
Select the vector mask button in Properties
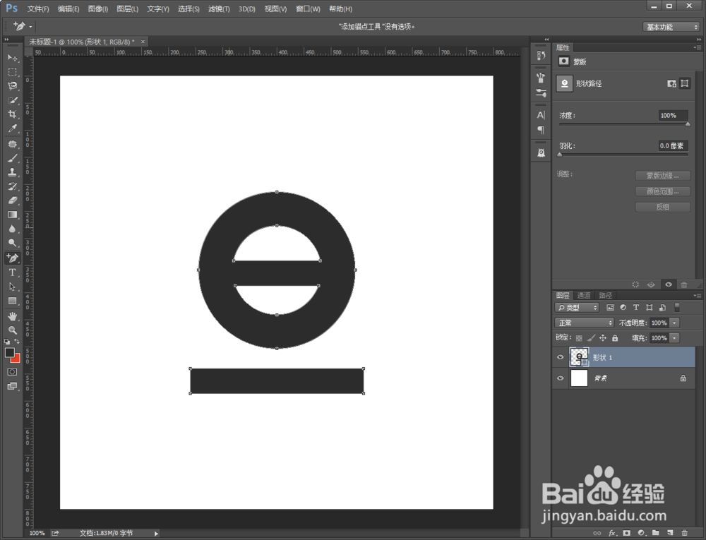(x=684, y=83)
